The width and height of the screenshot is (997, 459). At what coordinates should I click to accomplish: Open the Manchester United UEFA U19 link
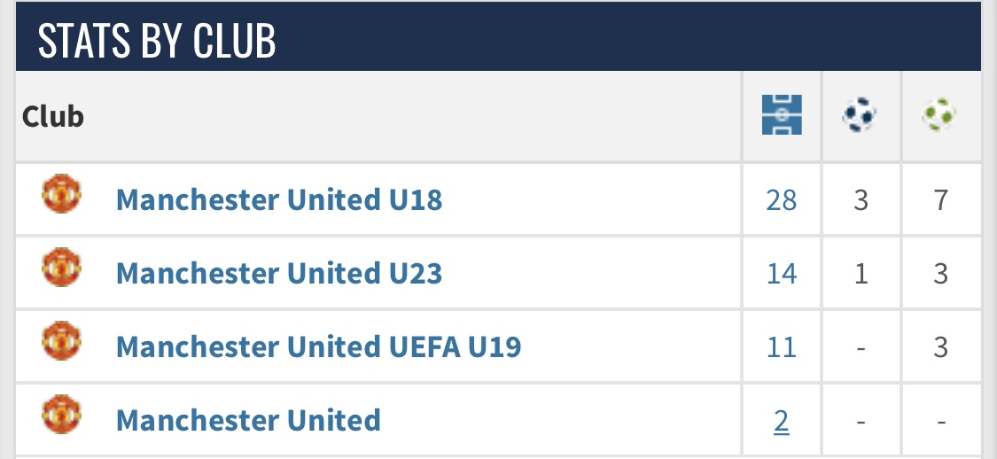point(318,347)
